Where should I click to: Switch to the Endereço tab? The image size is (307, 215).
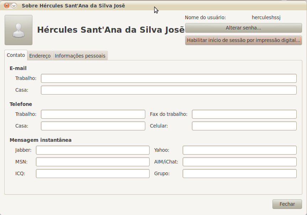point(40,56)
